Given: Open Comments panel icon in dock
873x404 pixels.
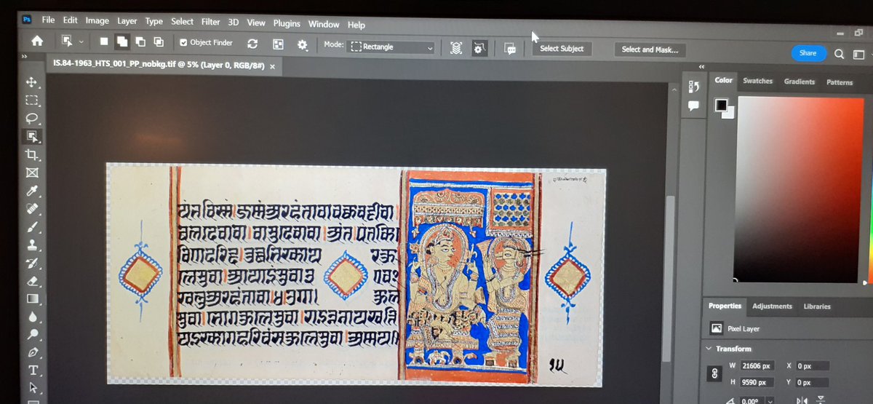Looking at the screenshot, I should tap(693, 106).
